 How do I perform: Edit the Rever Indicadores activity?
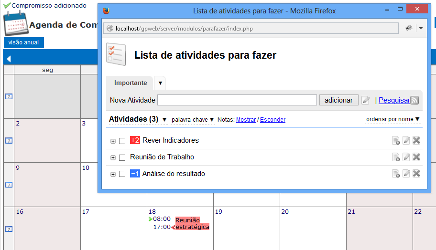[x=406, y=140]
